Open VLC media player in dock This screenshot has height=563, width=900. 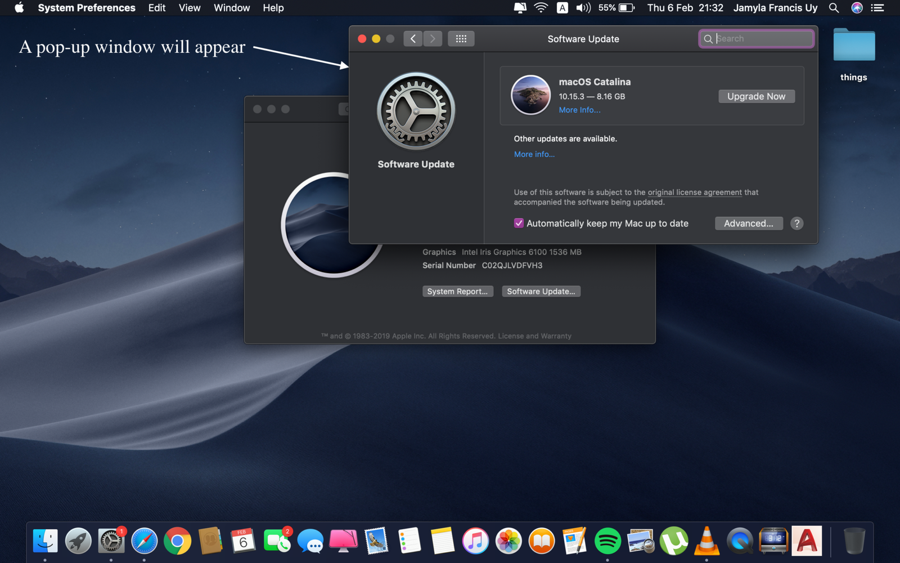click(x=706, y=542)
